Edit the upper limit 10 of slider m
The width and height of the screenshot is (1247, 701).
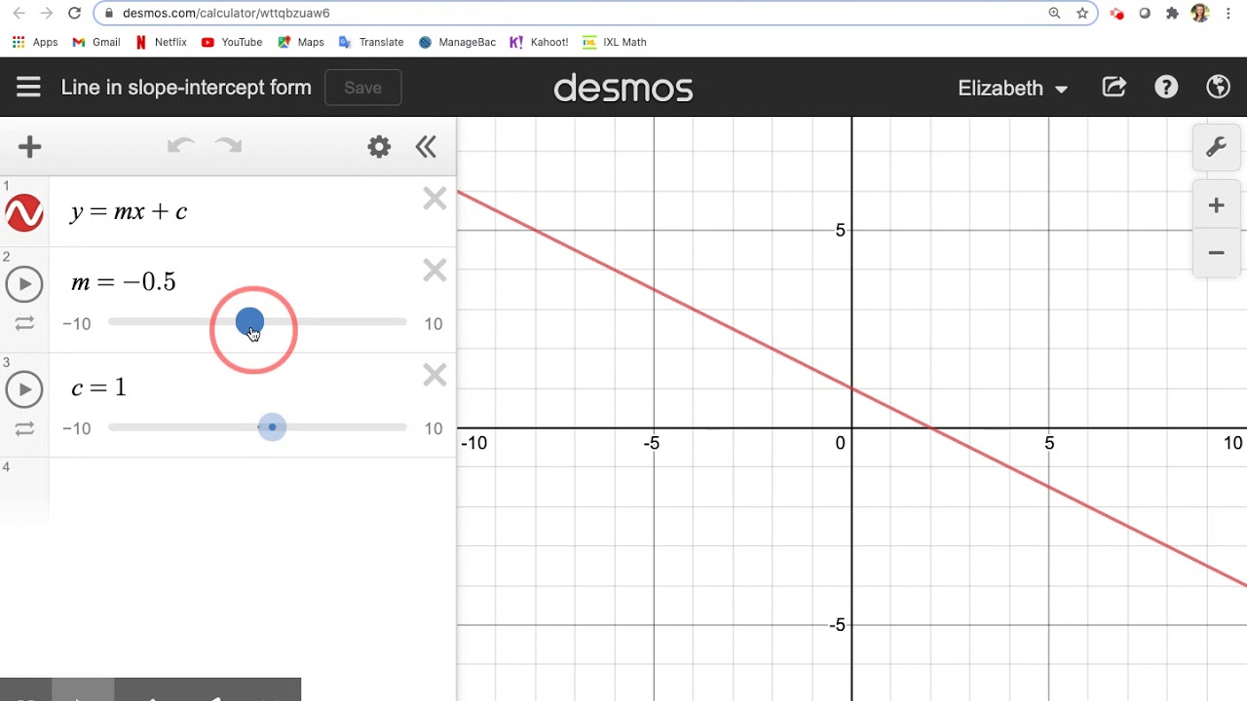tap(434, 323)
